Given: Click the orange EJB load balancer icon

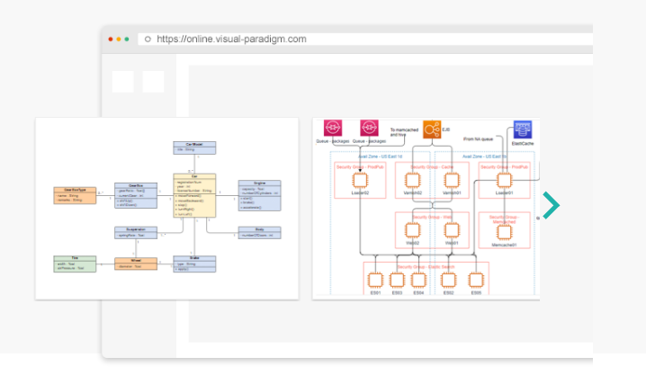Looking at the screenshot, I should click(x=431, y=129).
